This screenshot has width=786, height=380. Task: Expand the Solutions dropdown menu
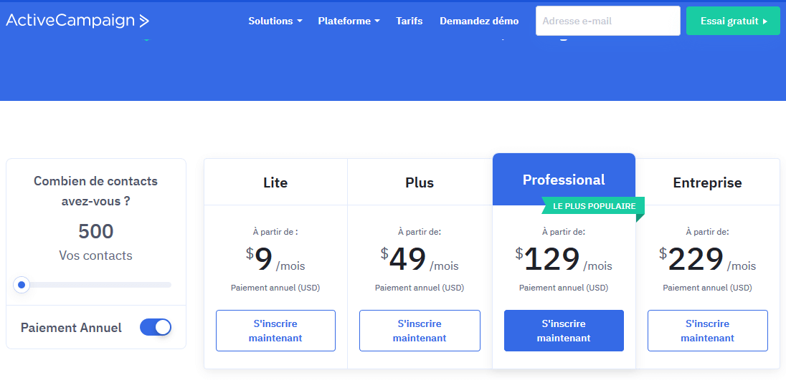coord(275,21)
